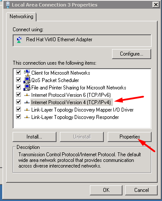Open Properties for the selected item
The height and width of the screenshot is (201, 162).
[x=129, y=137]
